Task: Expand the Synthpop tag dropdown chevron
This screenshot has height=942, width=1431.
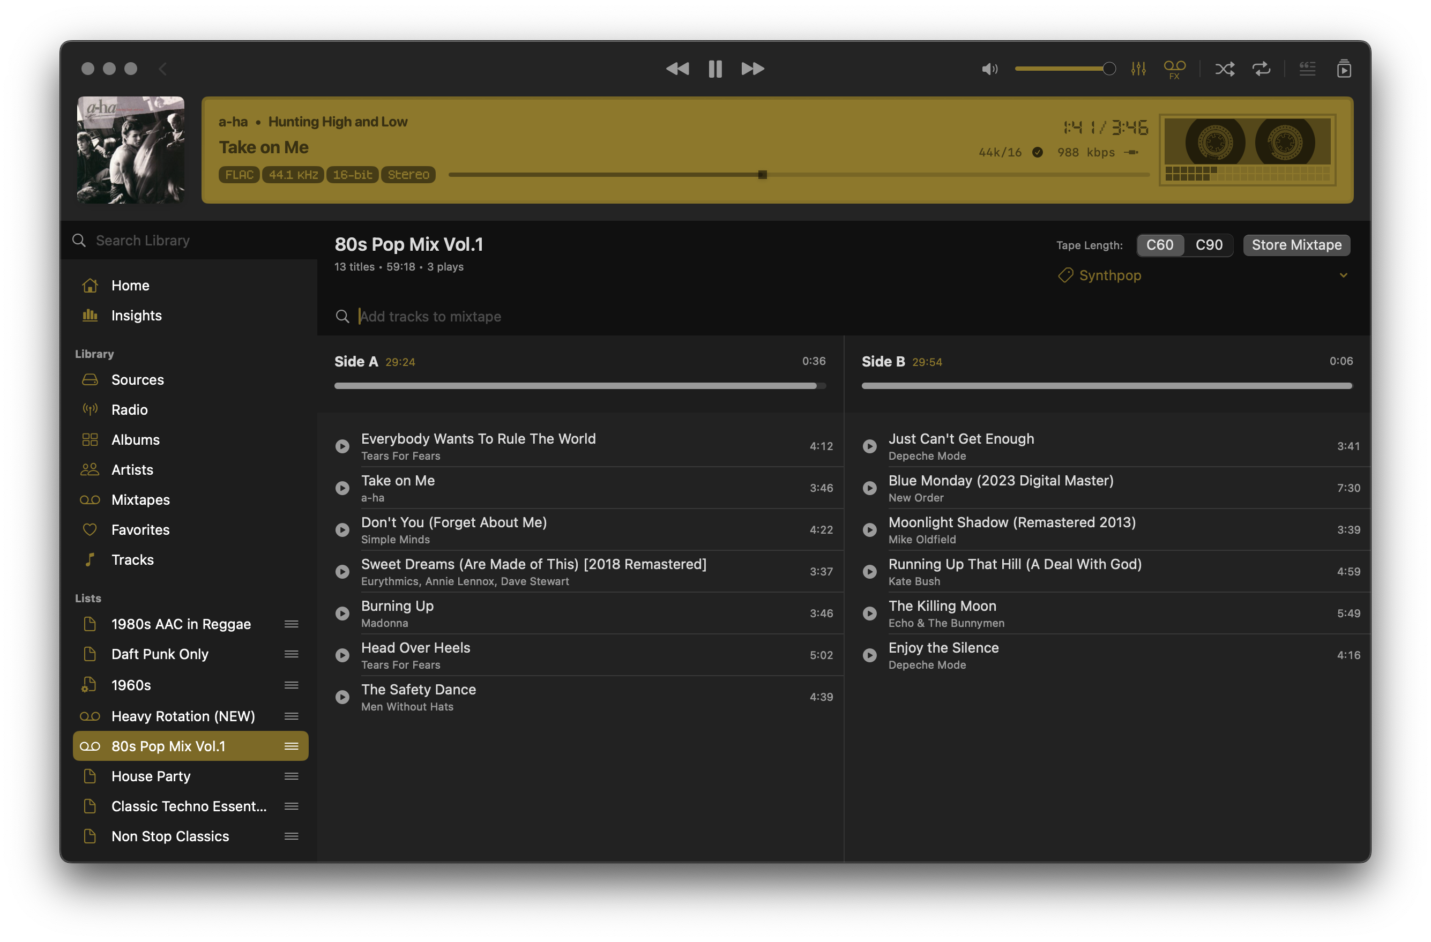Action: click(1343, 275)
